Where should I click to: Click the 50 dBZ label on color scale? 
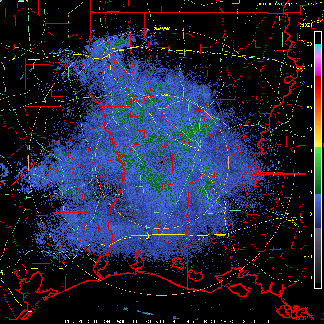309,108
